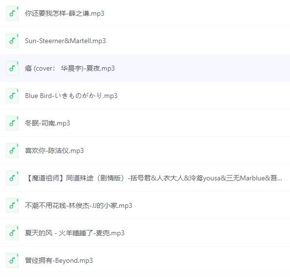Viewport: 290px width, 277px height.
Task: Open file 曾经拥有-Beyond.mp3
Action: pyautogui.click(x=59, y=260)
